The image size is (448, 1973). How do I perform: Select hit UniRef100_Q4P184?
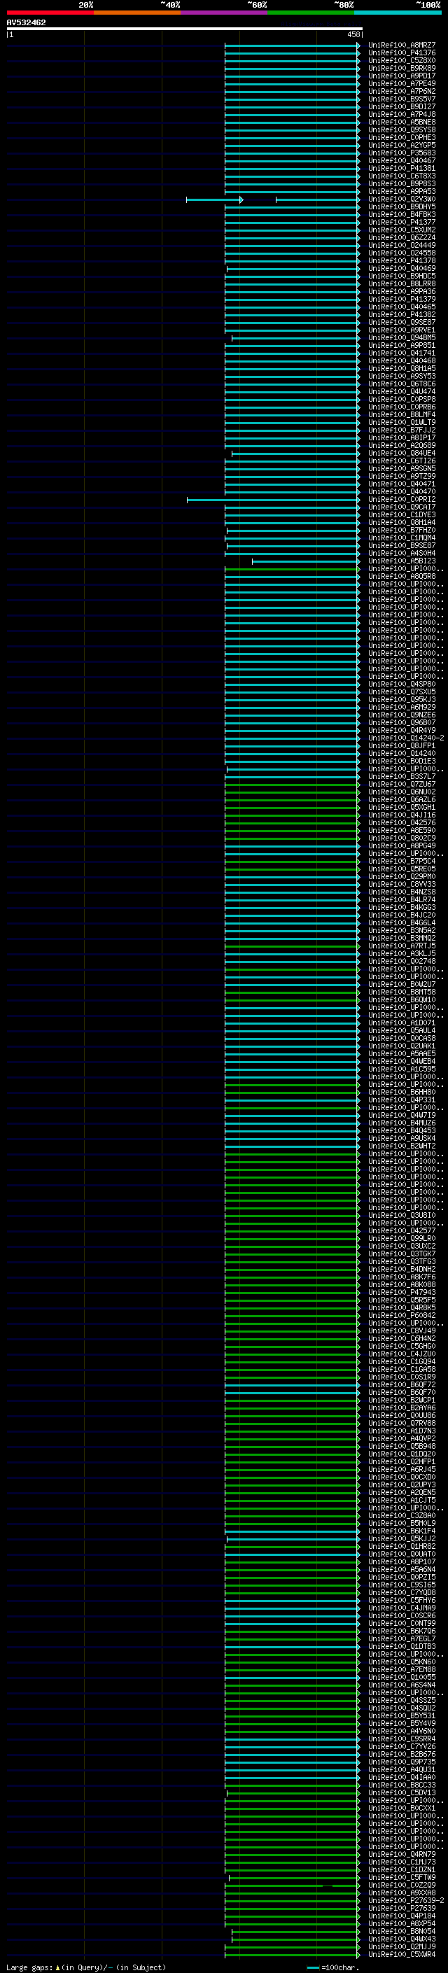tap(401, 1916)
